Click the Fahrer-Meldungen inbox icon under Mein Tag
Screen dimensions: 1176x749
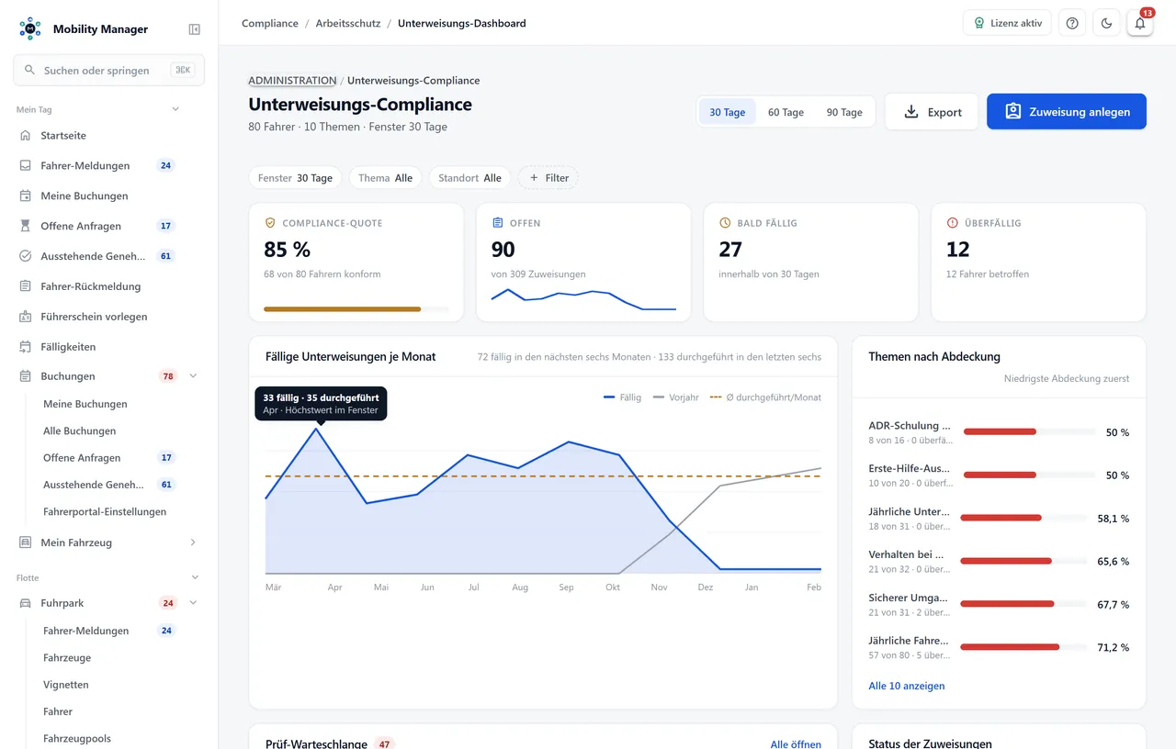tap(26, 165)
